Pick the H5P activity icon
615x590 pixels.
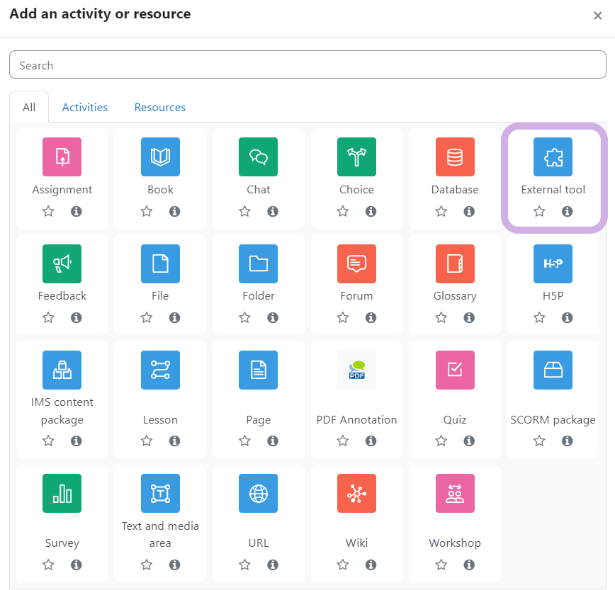tap(553, 263)
